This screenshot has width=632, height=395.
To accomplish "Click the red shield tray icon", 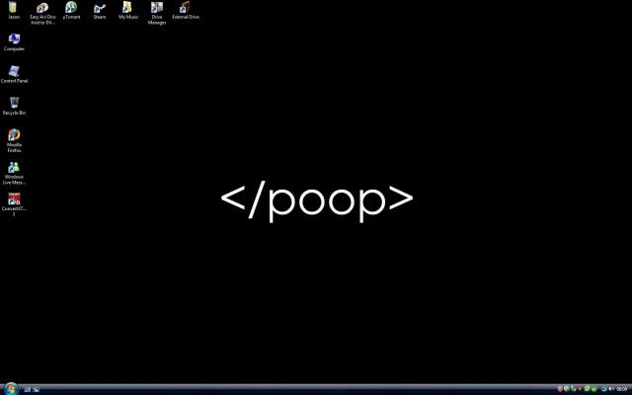I will pos(560,388).
